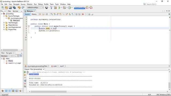Screen dimensions: 171x96
Task: Open the default config dropdown
Action: 35,7
